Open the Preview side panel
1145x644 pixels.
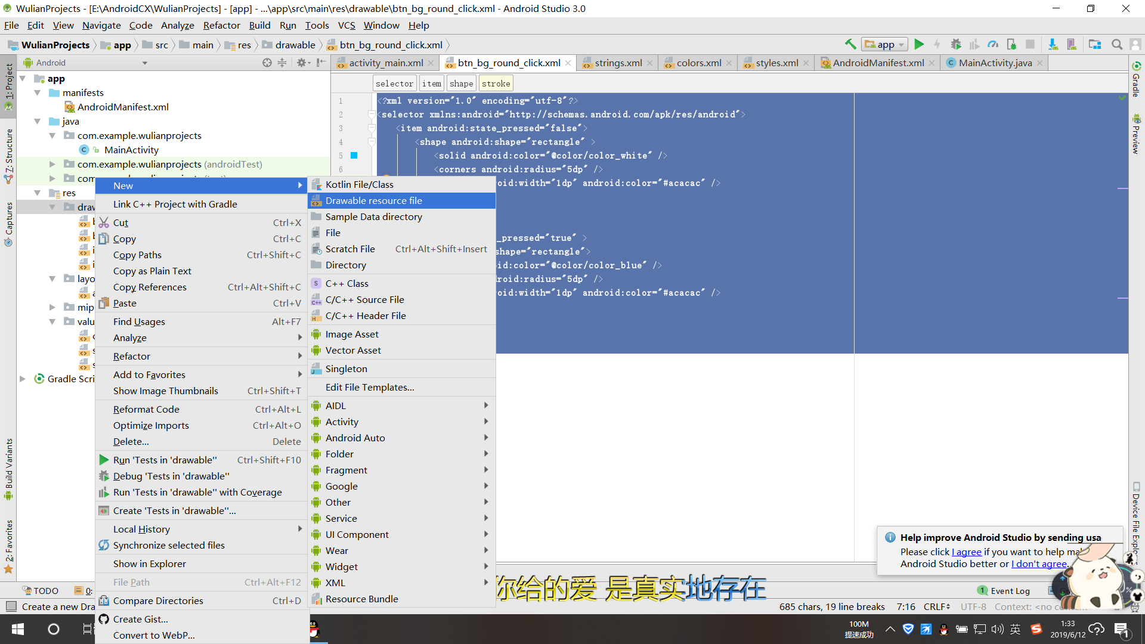(1136, 134)
